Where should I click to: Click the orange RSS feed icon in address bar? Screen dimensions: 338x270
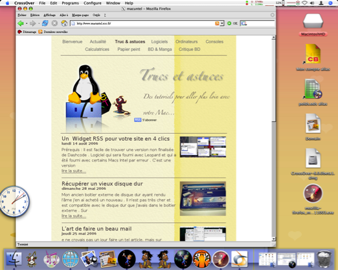(x=217, y=23)
